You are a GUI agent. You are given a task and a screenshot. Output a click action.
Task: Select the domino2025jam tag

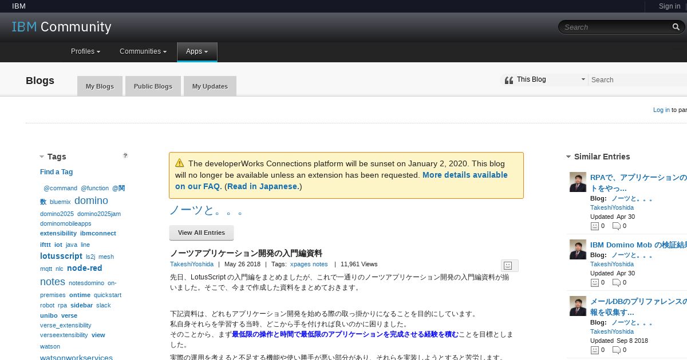point(99,214)
